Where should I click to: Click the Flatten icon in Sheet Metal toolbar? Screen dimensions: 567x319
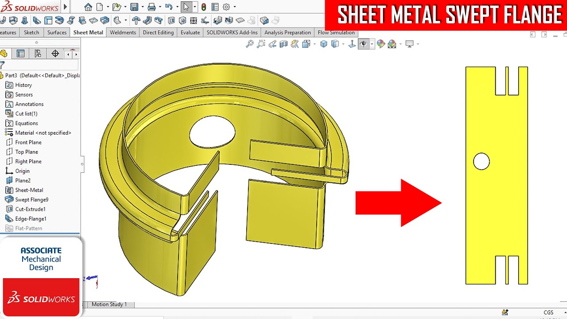pyautogui.click(x=240, y=20)
